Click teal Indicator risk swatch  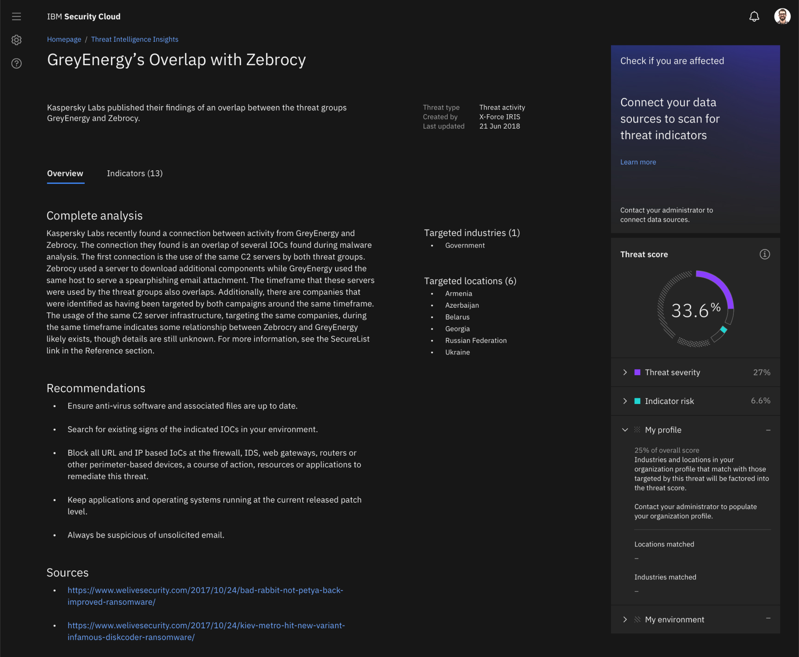pos(637,401)
